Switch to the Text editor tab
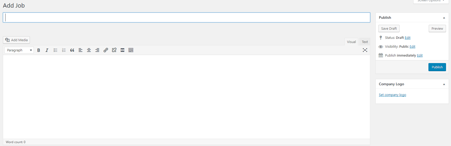 (365, 42)
